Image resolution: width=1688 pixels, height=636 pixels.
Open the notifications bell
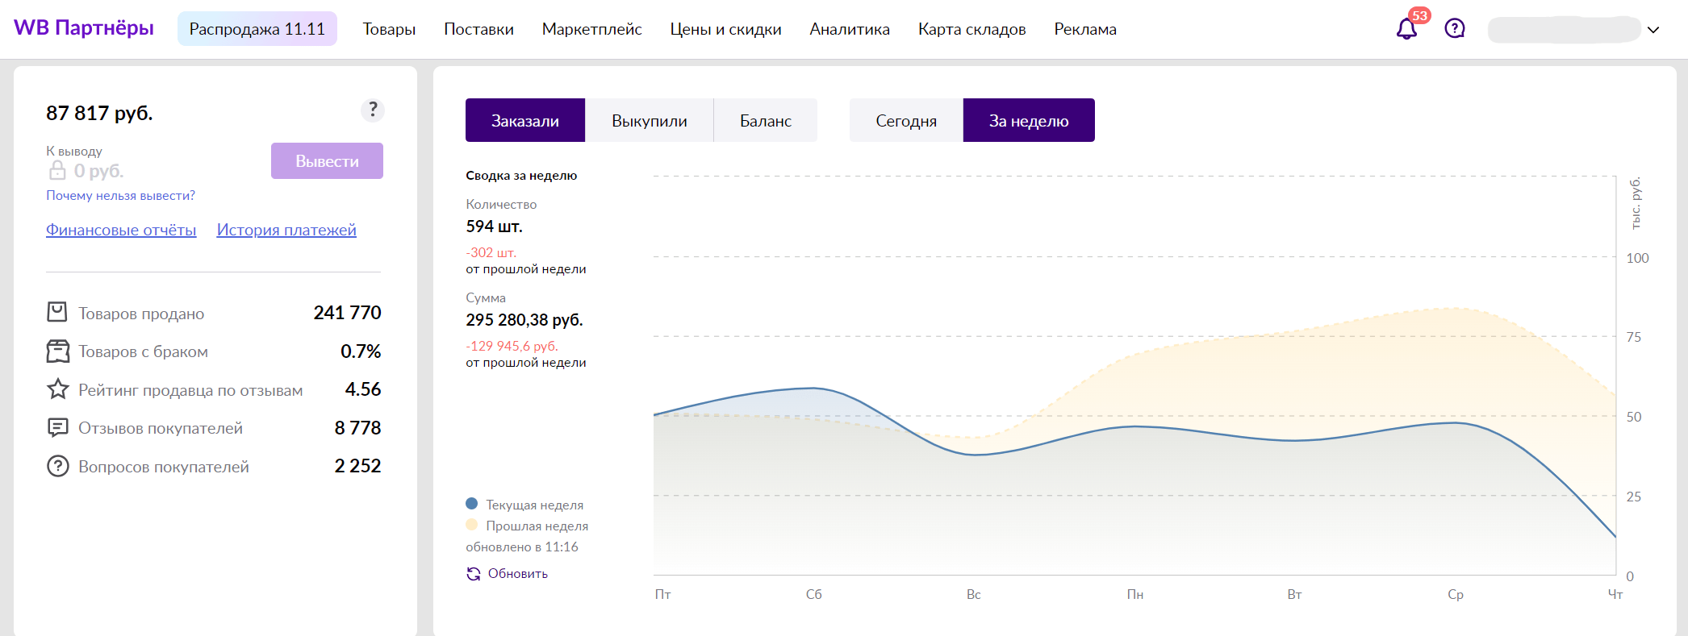(1406, 29)
